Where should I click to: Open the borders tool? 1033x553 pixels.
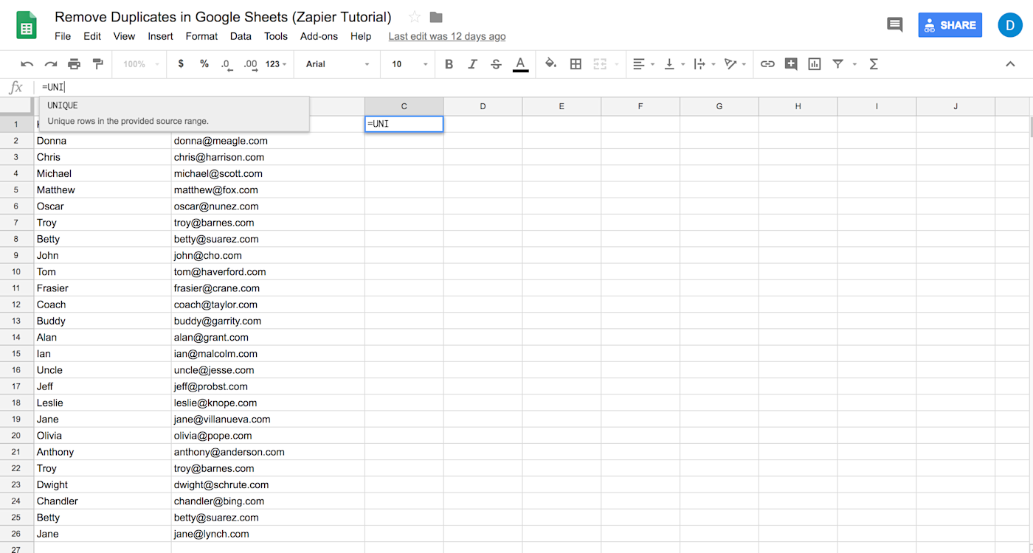(x=576, y=64)
